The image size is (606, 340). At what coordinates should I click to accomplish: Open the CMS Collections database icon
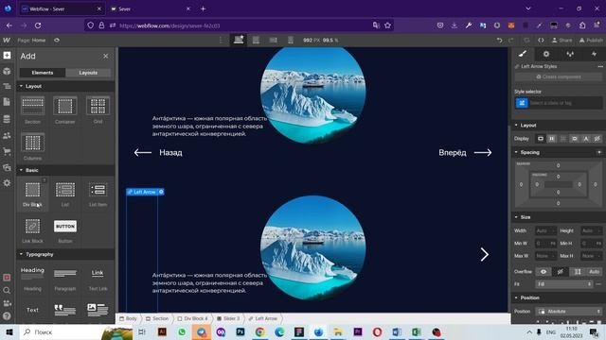(7, 119)
